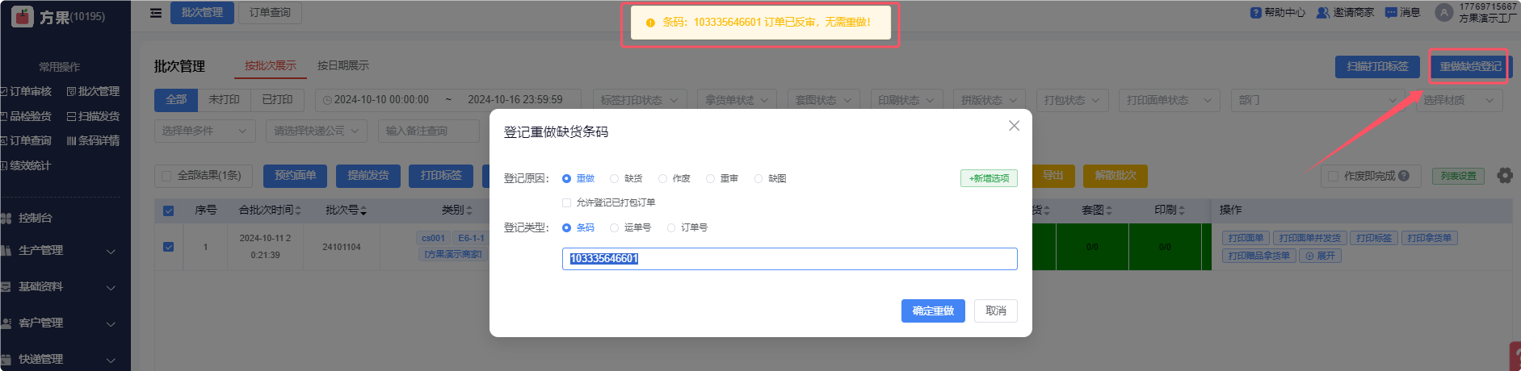Open 扫描发货 shortcut in sidebar
Viewport: 1521px width, 371px height.
click(93, 116)
